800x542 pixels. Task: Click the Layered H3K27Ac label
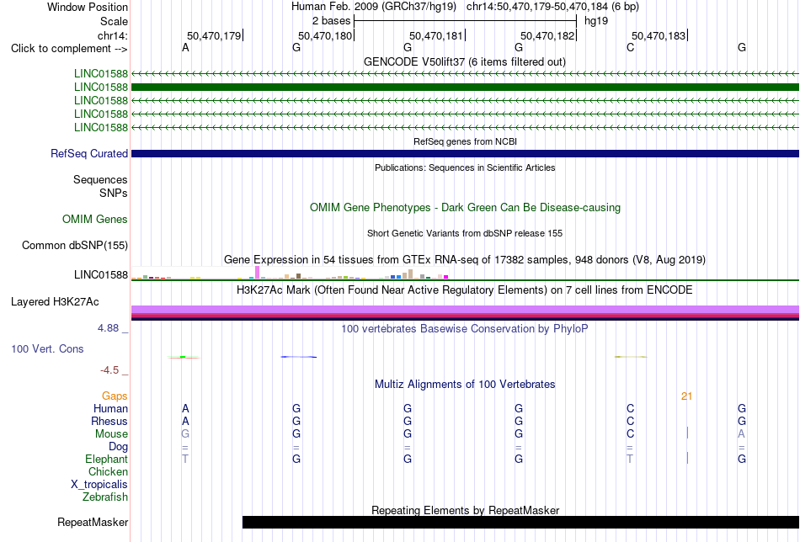coord(55,302)
